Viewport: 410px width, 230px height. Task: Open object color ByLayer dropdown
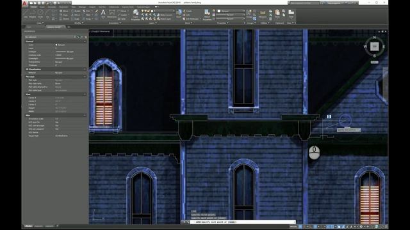pos(231,11)
